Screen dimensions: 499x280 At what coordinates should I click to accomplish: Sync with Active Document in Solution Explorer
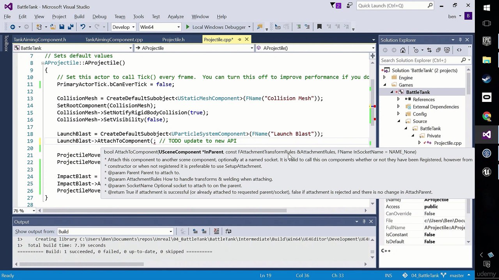[429, 50]
